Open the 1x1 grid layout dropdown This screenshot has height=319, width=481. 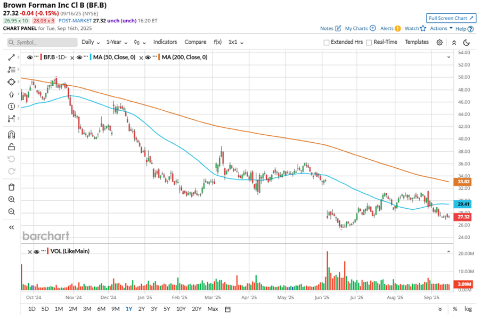235,42
